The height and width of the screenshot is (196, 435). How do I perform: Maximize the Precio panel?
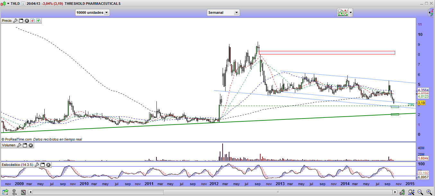point(21,20)
